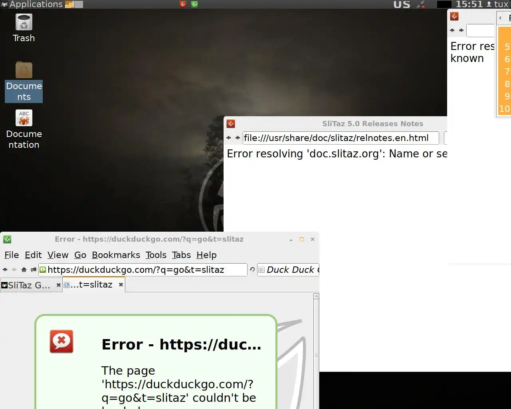Screen dimensions: 511x409
Task: Click the red error speech-bubble icon
Action: pos(61,341)
